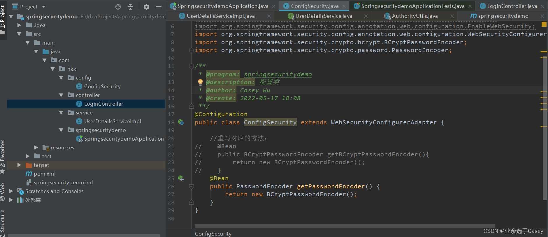548x237 pixels.
Task: Close the SpringsecuritydemoApplicationTests.java tab
Action: coord(470,6)
